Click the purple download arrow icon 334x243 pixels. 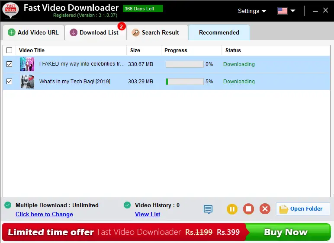click(x=74, y=32)
